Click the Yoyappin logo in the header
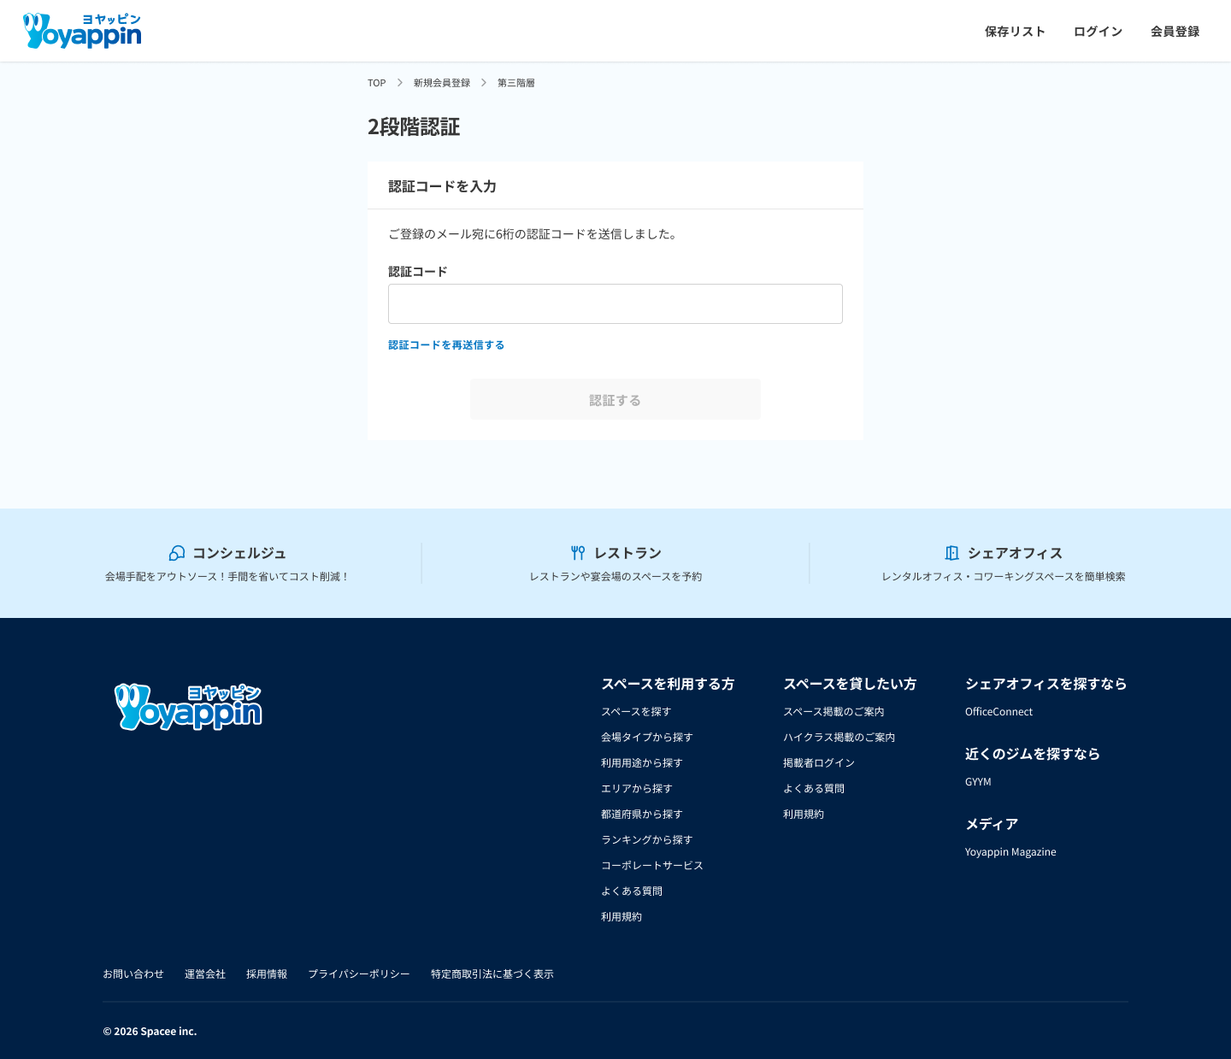 coord(81,31)
